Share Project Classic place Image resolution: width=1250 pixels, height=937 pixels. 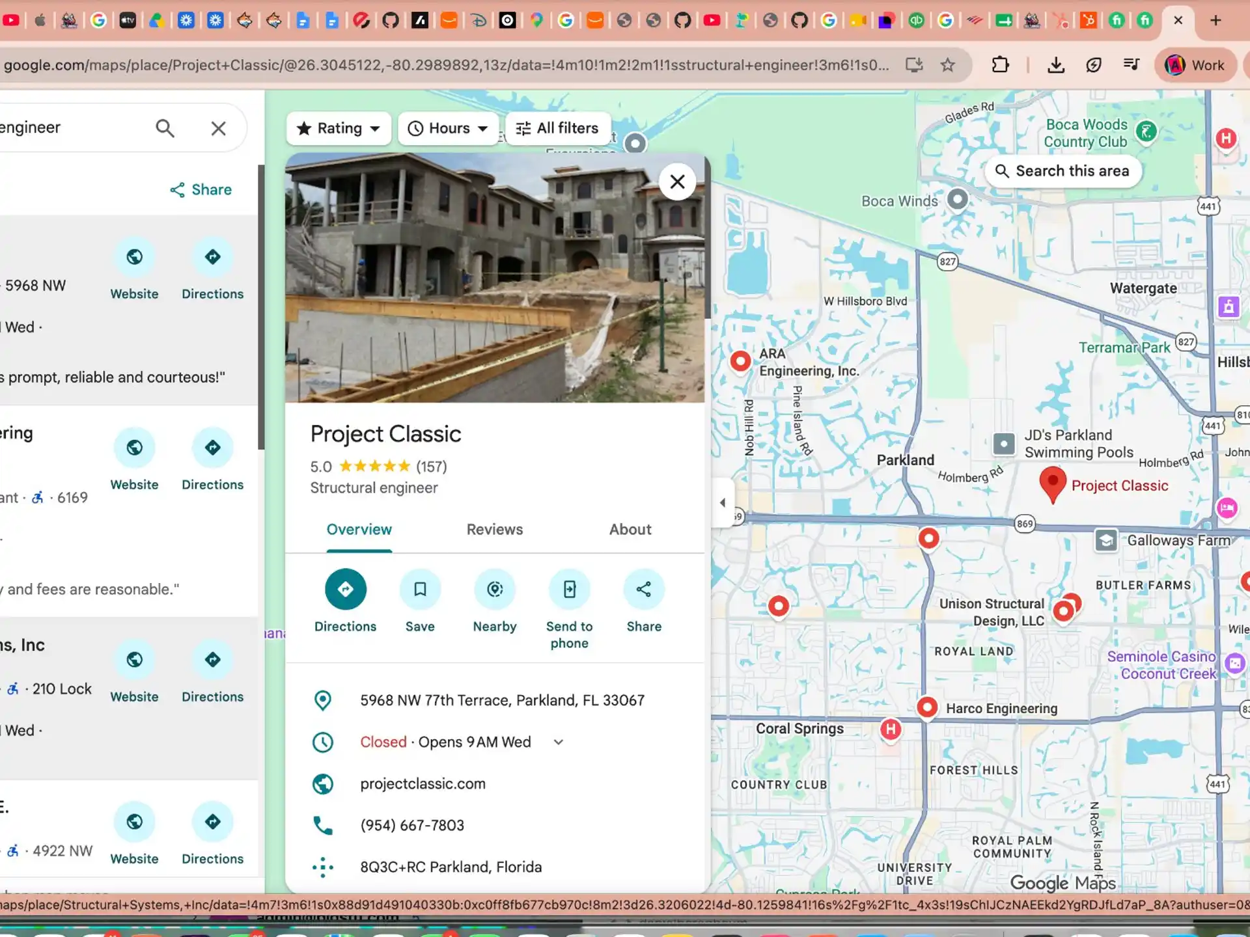(644, 600)
